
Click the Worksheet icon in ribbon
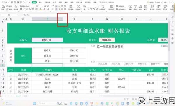coord(165,6)
